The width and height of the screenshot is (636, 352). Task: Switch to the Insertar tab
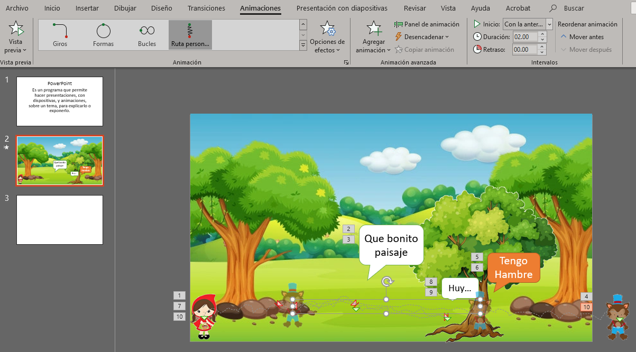87,8
